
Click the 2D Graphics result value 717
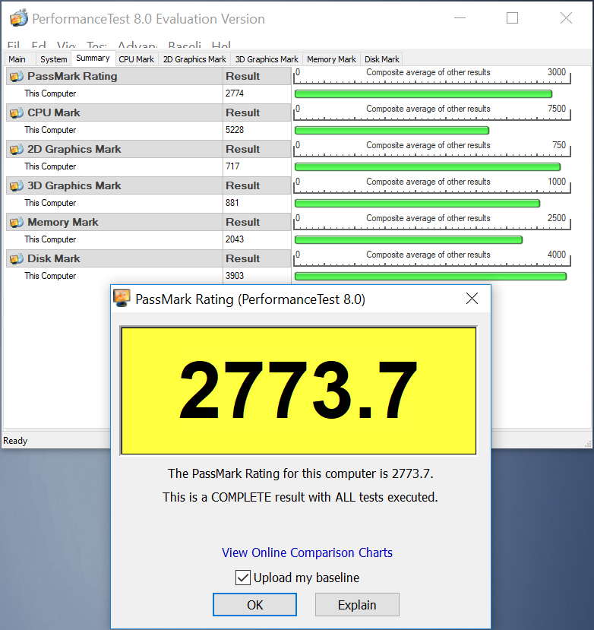(x=232, y=166)
